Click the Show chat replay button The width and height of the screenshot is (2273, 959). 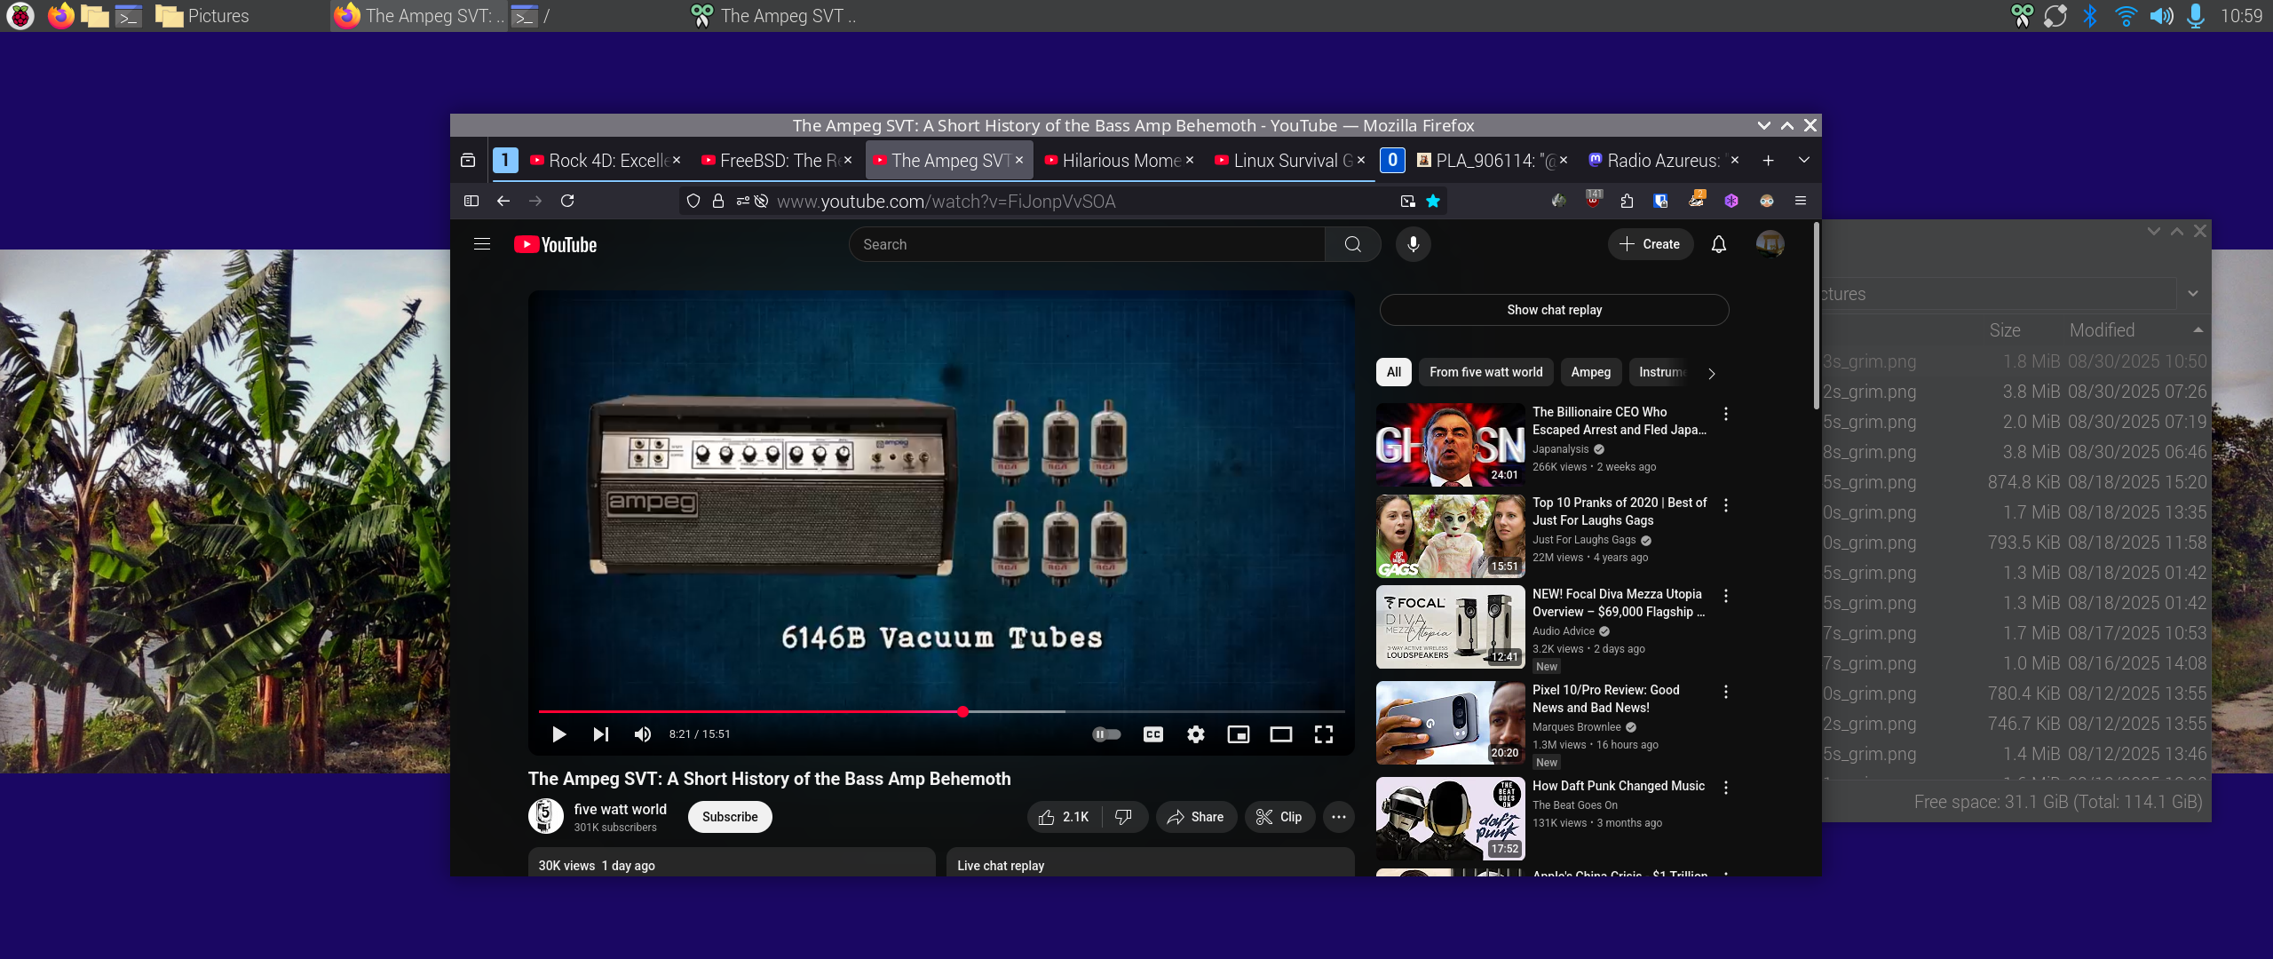[x=1554, y=310]
